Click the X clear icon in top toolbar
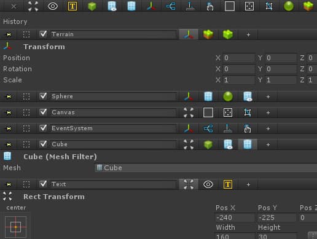Image resolution: width=317 pixels, height=239 pixels. [14, 6]
